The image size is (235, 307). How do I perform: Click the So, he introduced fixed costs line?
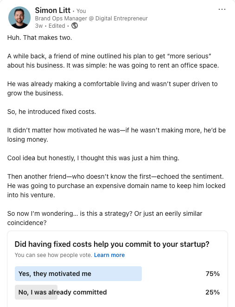coord(51,112)
